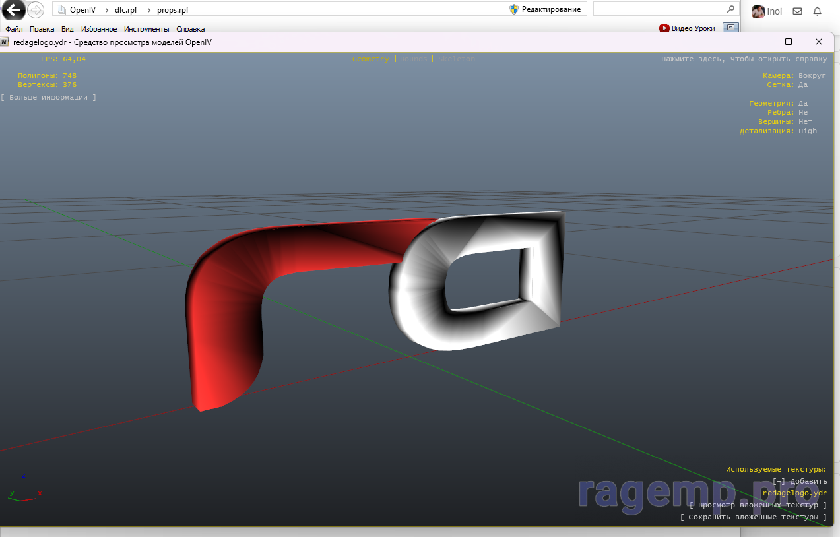Toggle the Рёбра edges setting
840x537 pixels.
pos(790,112)
